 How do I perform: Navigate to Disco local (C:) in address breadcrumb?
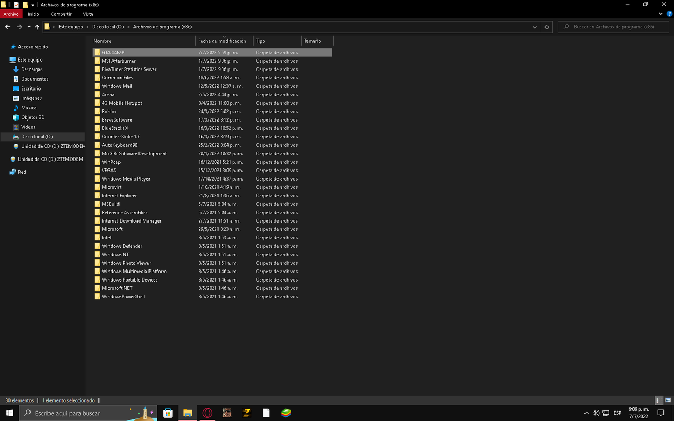click(108, 27)
